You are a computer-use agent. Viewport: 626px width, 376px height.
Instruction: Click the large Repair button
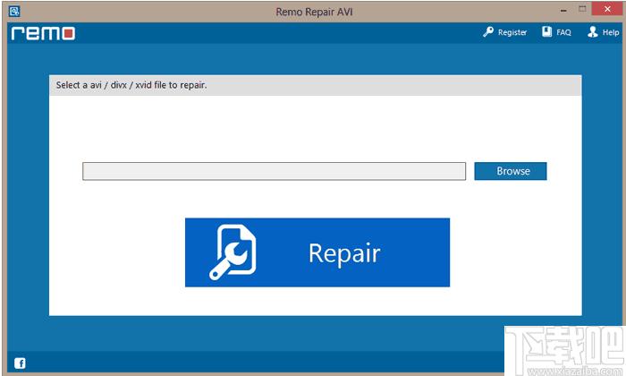[317, 252]
